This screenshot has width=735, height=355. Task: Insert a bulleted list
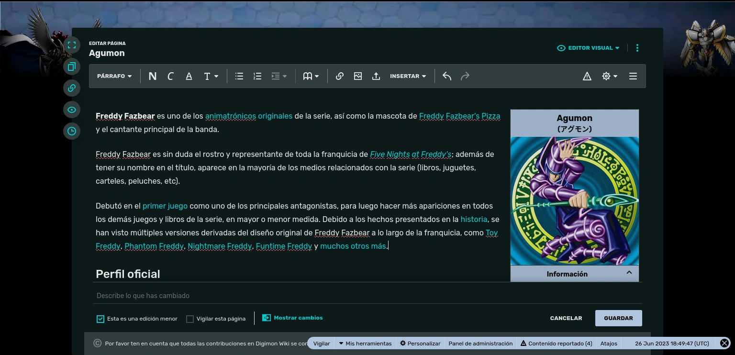point(239,76)
